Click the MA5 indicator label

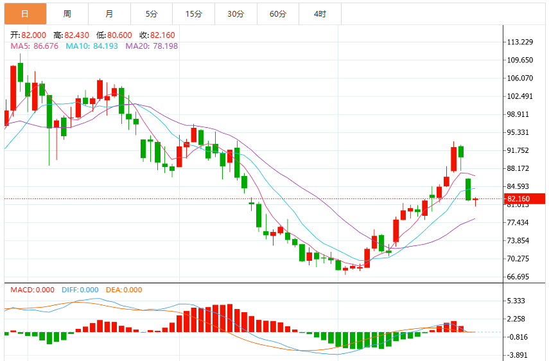click(34, 46)
